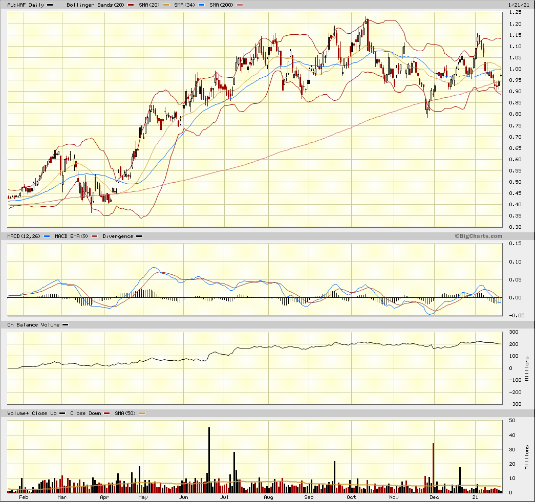535x502 pixels.
Task: Click the Oct month axis label
Action: [351, 497]
